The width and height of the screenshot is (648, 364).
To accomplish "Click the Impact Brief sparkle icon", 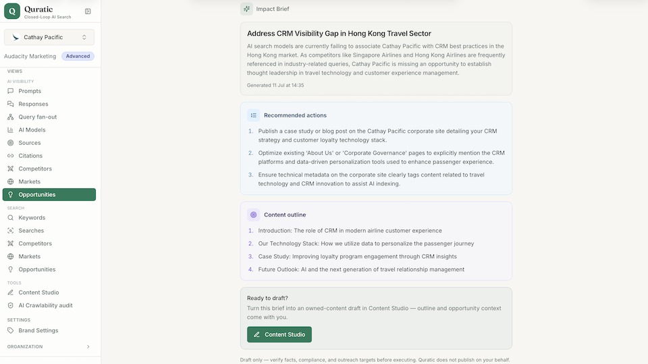I will (247, 9).
